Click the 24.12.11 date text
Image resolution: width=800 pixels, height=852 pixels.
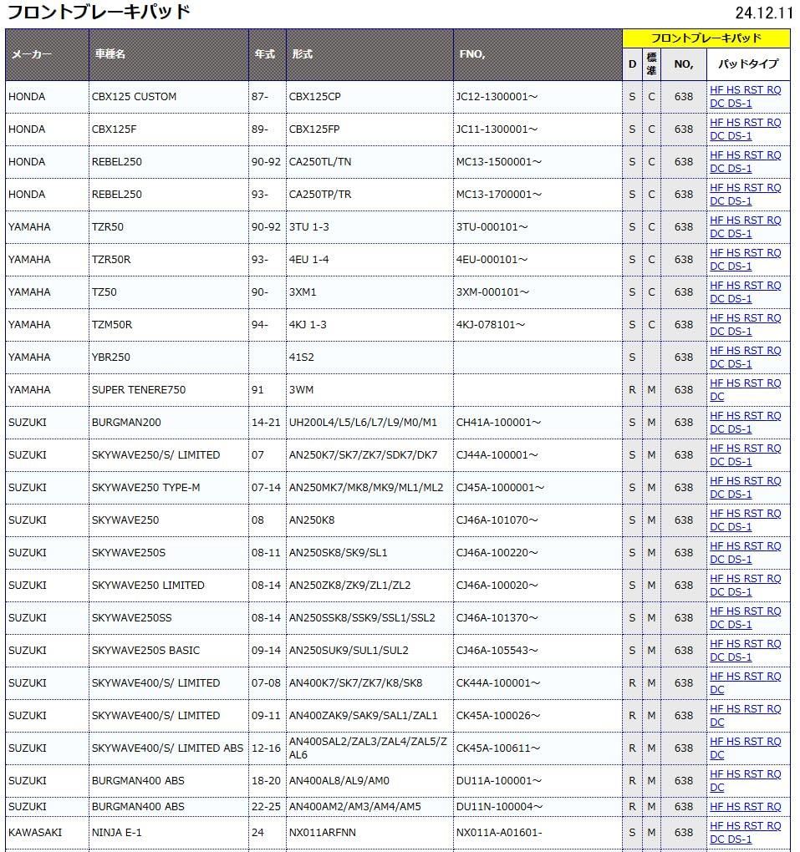[x=762, y=13]
